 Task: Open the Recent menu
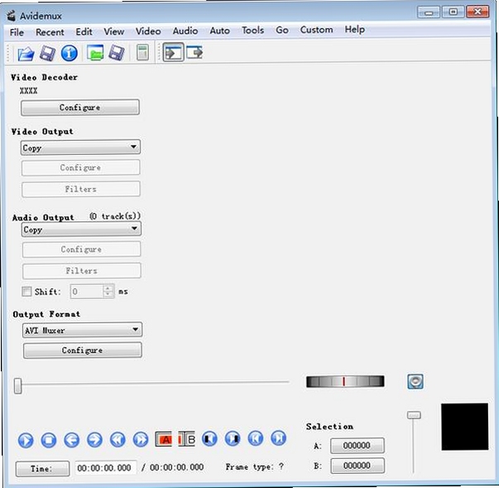pos(50,32)
